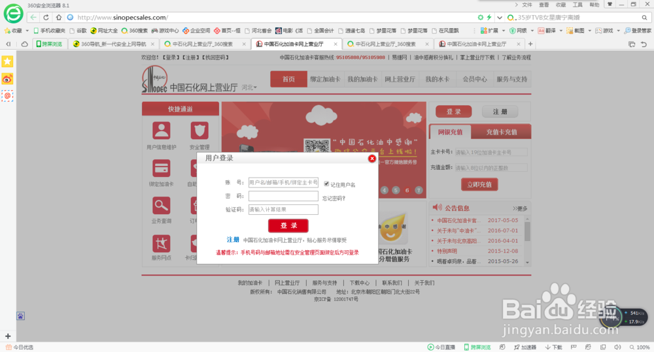Image resolution: width=654 pixels, height=352 pixels.
Task: Close the 用户登录 dialog with red X
Action: 372,159
